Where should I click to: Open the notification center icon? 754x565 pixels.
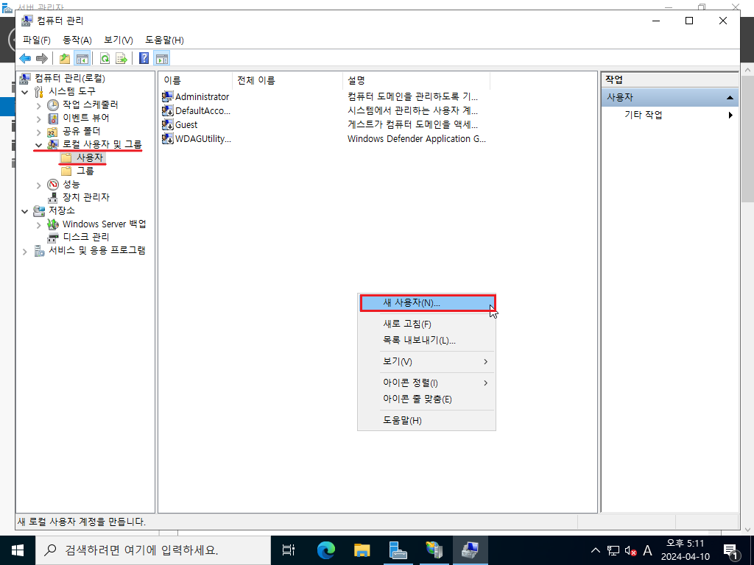click(731, 550)
